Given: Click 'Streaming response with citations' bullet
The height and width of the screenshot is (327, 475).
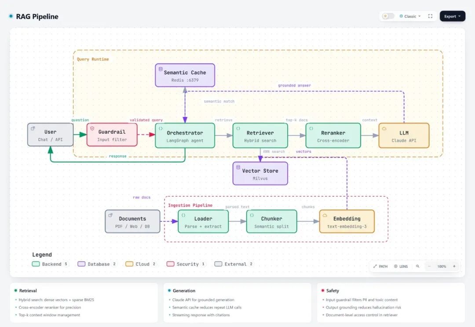Looking at the screenshot, I should point(201,315).
